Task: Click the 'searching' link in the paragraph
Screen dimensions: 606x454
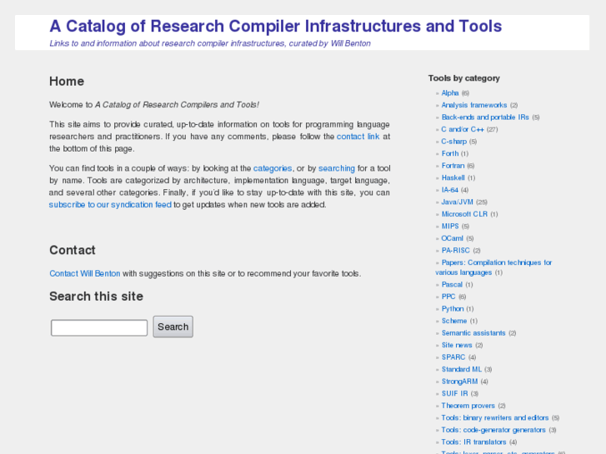Action: point(337,168)
